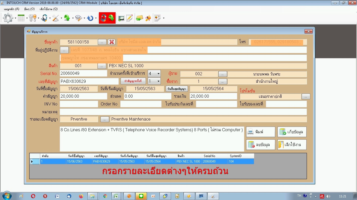Open dropdown arrow beside report chart icon

(x=164, y=18)
